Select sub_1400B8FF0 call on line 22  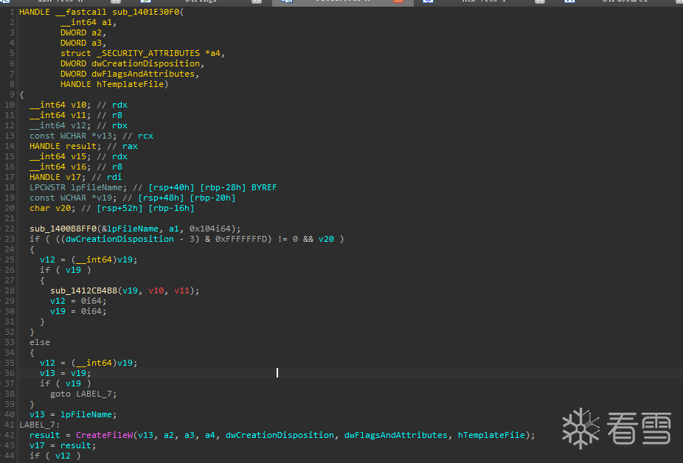click(x=63, y=229)
